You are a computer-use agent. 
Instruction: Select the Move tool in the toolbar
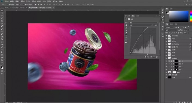[2, 11]
